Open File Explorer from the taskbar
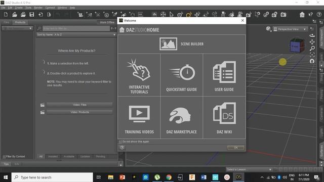Screen dimensions: 324x182 (110, 177)
